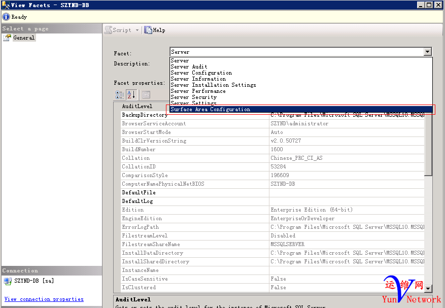Image resolution: width=445 pixels, height=308 pixels.
Task: Expand the Facet combo box arrow
Action: (428, 52)
